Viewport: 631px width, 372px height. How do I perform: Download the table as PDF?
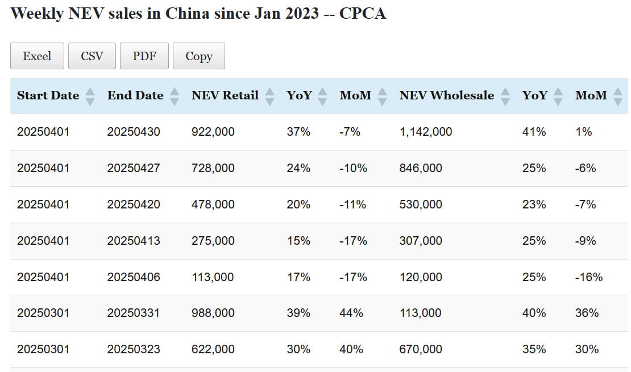(x=144, y=56)
